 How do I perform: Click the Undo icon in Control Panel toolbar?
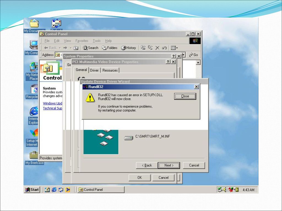164,48
